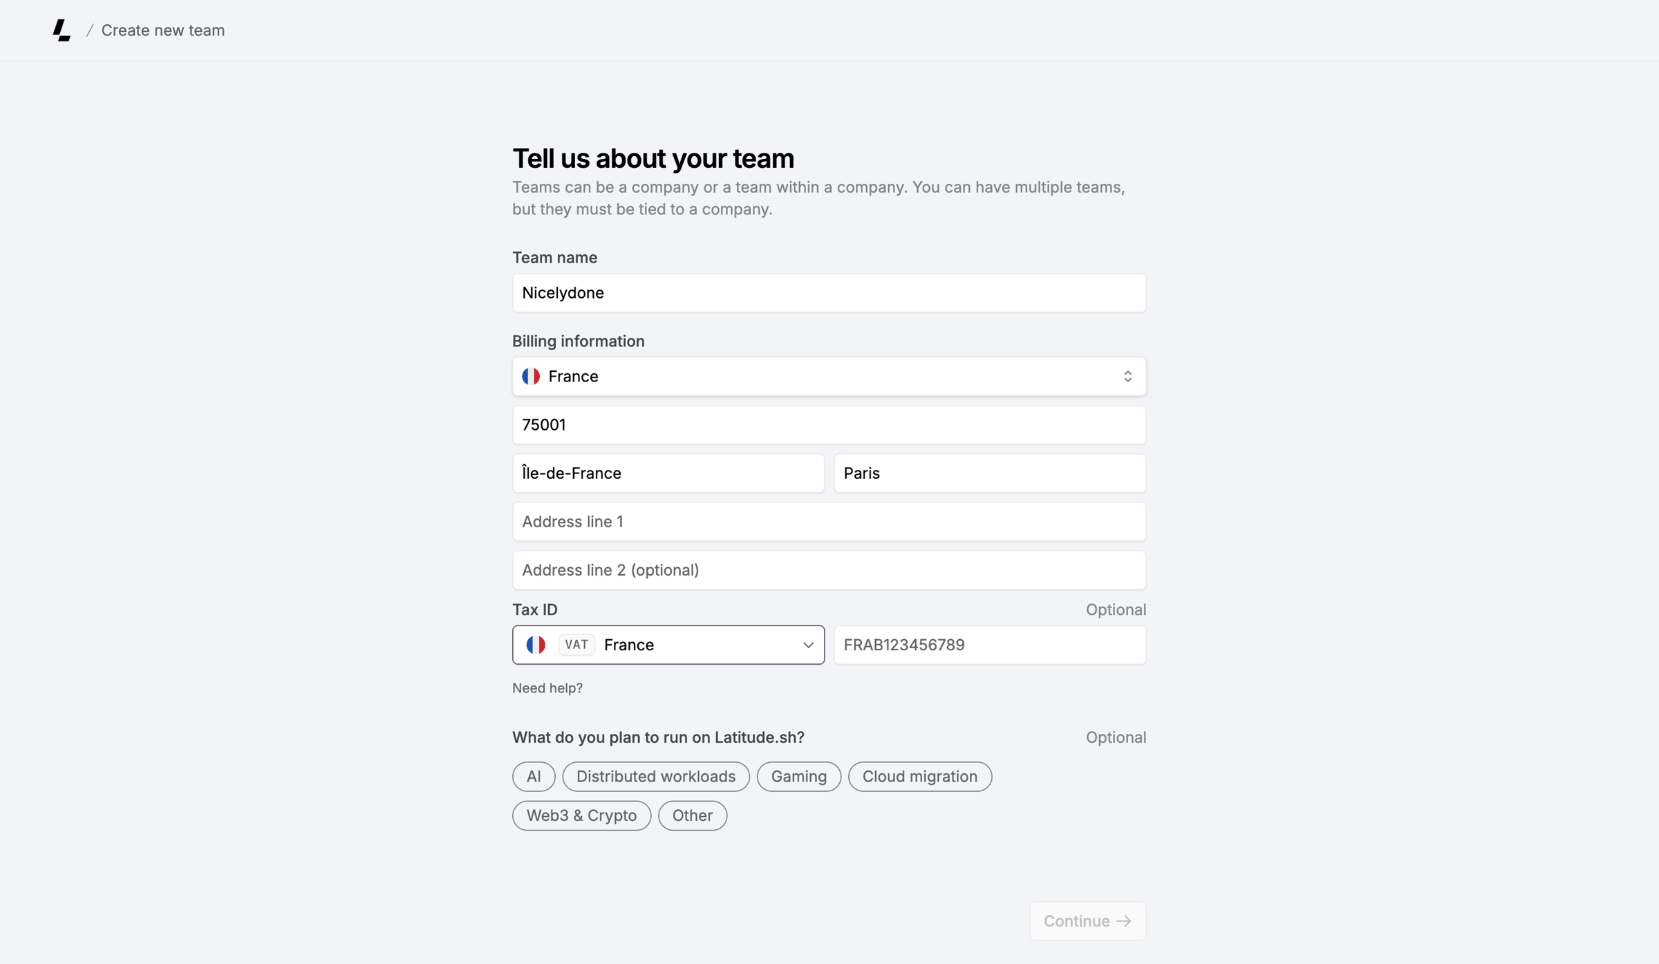The height and width of the screenshot is (964, 1659).
Task: Click the Create new team breadcrumb
Action: [163, 30]
